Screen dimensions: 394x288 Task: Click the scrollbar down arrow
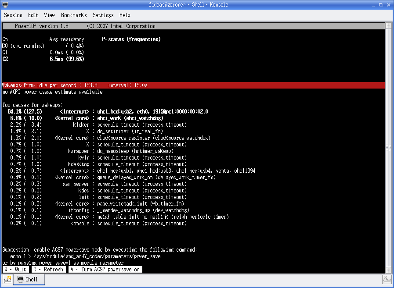point(388,270)
